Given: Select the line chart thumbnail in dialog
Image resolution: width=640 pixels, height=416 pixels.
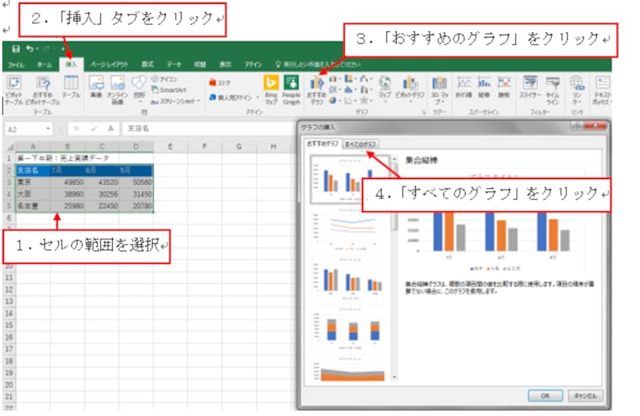Looking at the screenshot, I should [x=351, y=230].
